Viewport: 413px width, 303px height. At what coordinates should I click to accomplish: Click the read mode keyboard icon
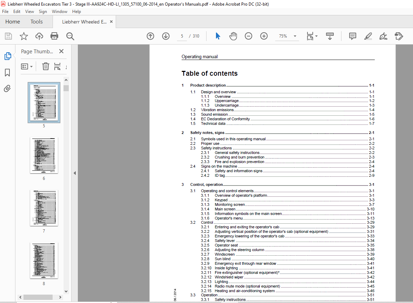[330, 36]
